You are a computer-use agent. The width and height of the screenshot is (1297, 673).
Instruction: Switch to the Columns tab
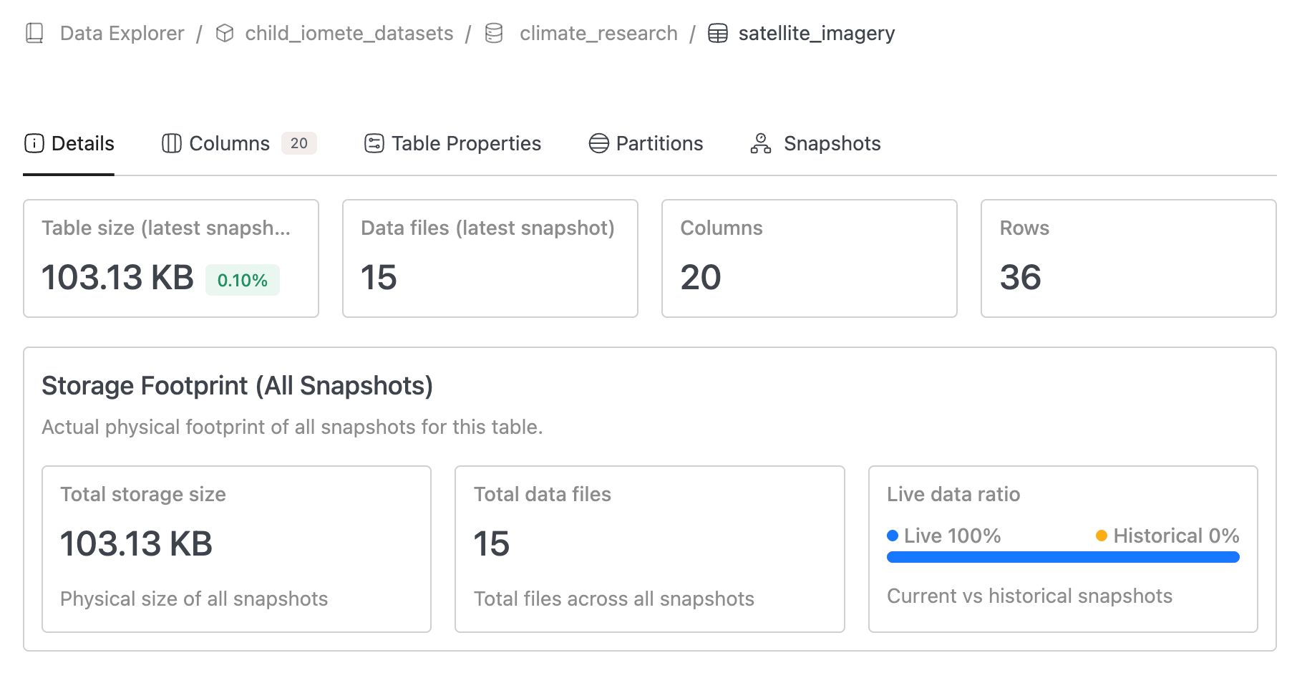pos(228,143)
